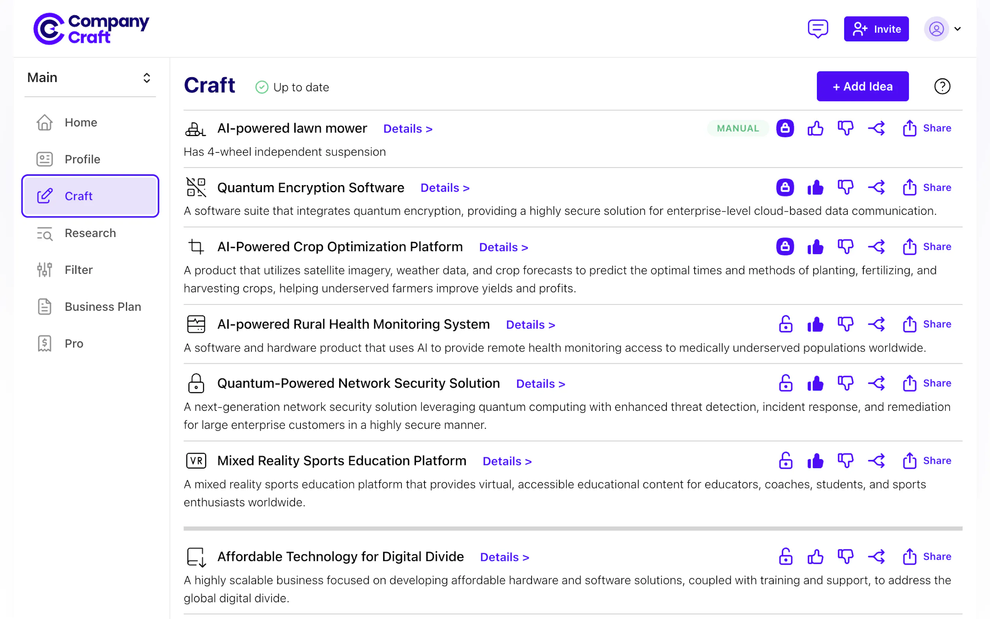Image resolution: width=990 pixels, height=619 pixels.
Task: Open Business Plan from the sidebar
Action: click(x=103, y=307)
